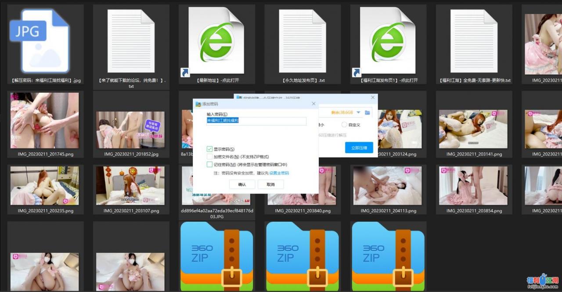This screenshot has width=562, height=292.
Task: Enable the 加密文件名 checkbox
Action: tap(209, 157)
